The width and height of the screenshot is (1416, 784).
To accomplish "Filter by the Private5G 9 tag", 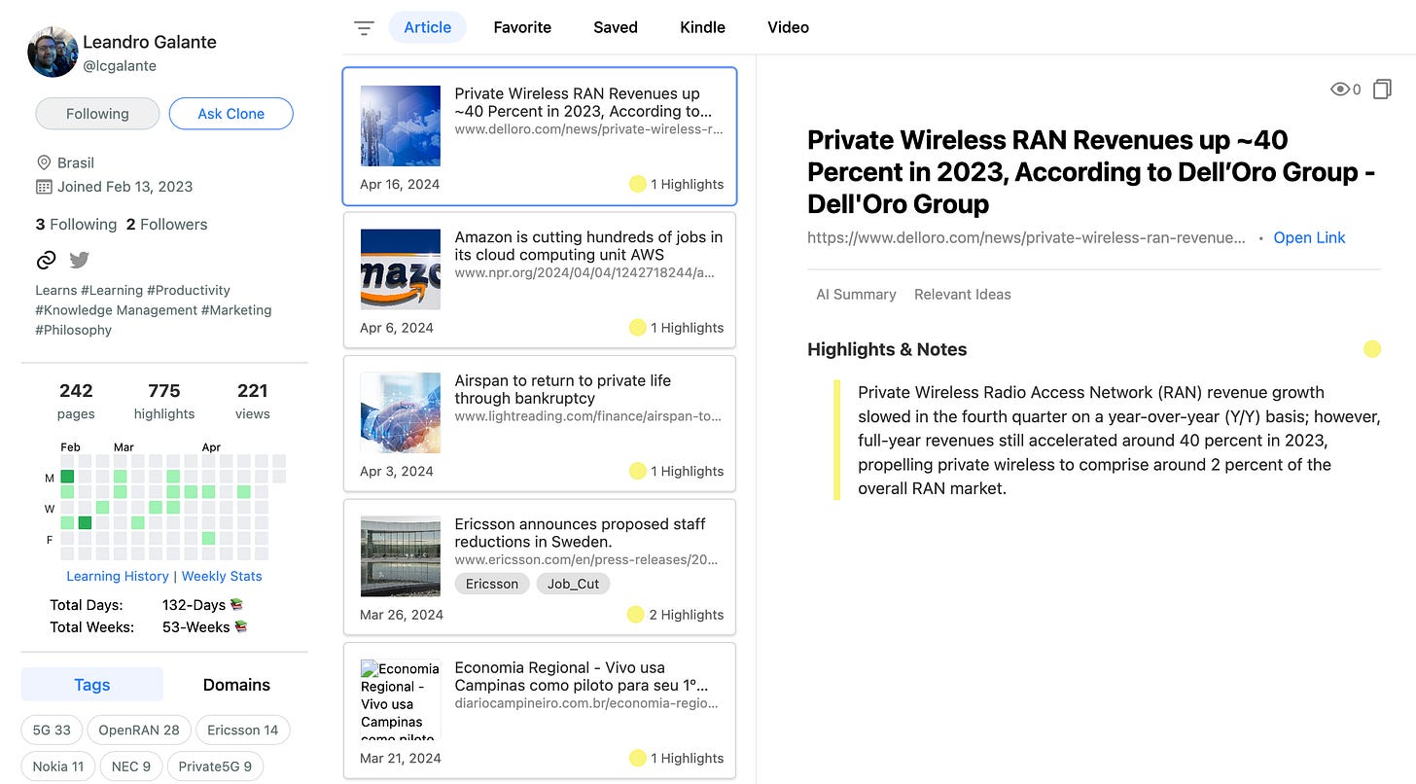I will (x=215, y=766).
